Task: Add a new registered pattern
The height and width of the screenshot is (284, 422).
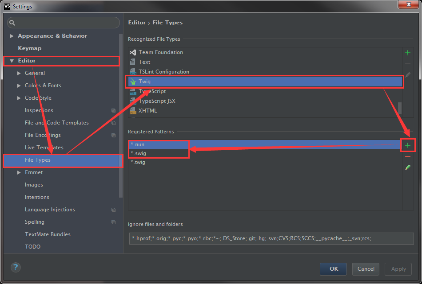Action: (408, 145)
